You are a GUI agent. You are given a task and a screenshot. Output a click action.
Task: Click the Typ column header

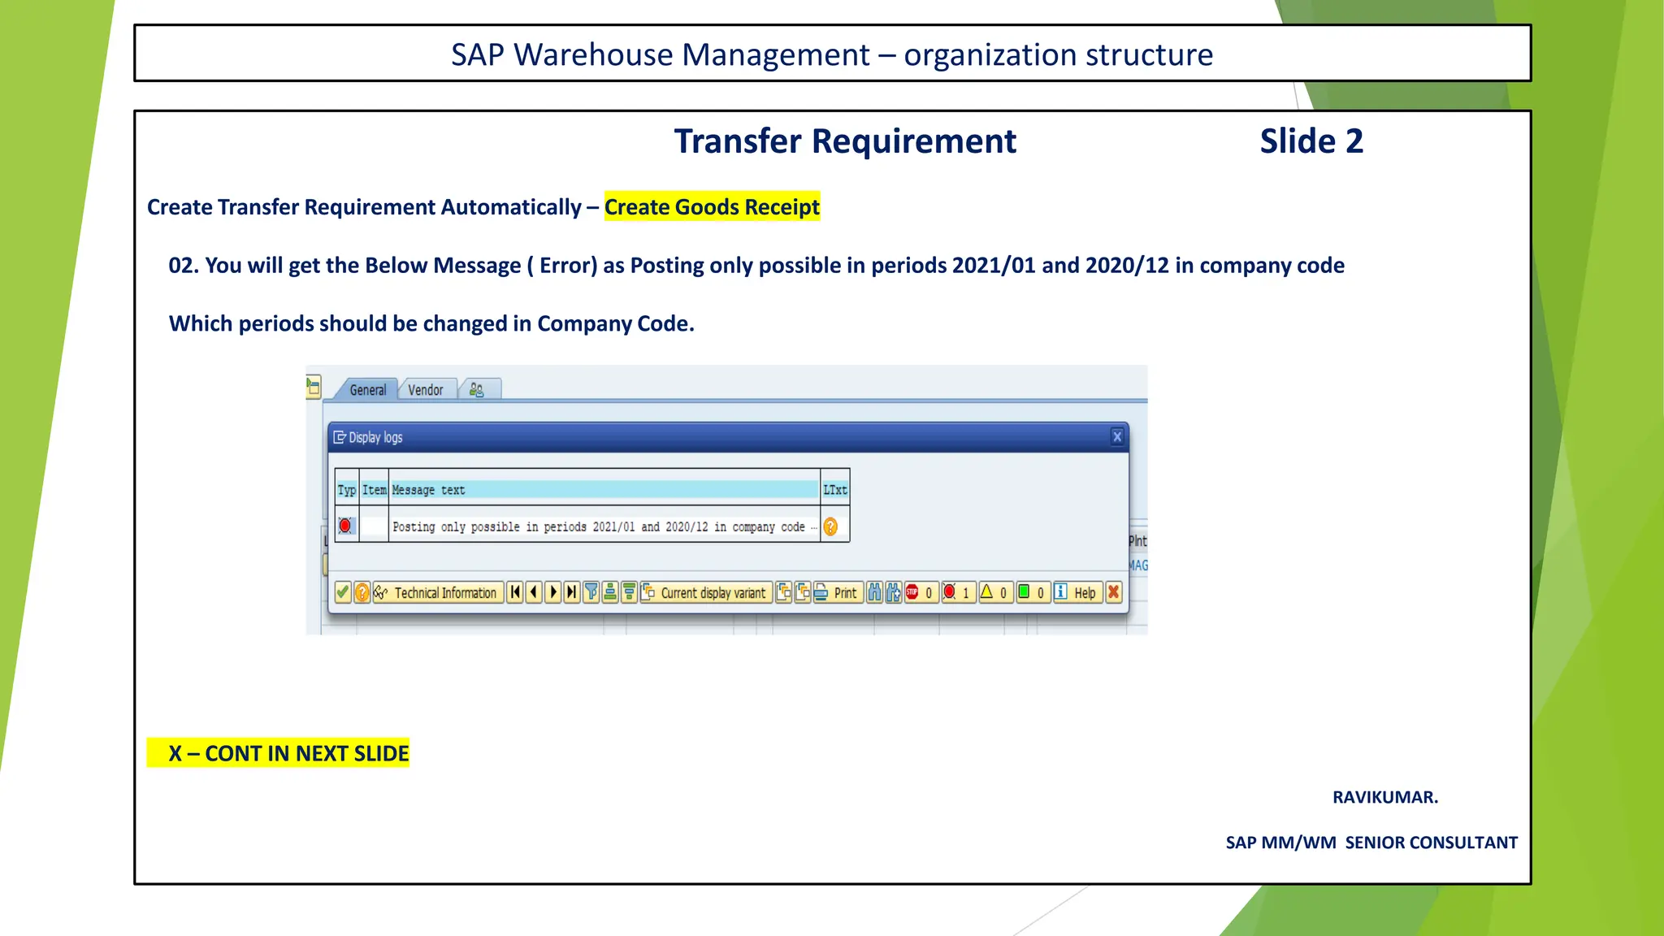347,490
